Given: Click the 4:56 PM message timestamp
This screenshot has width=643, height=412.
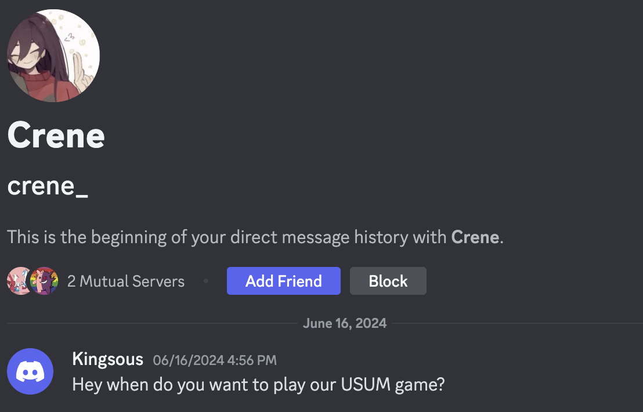Looking at the screenshot, I should (215, 360).
